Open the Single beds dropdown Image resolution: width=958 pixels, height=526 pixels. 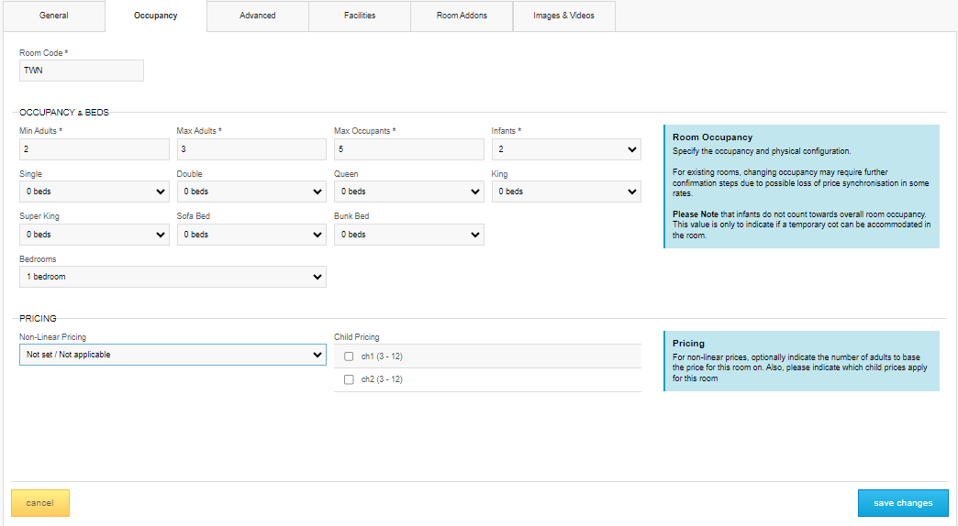tap(94, 192)
